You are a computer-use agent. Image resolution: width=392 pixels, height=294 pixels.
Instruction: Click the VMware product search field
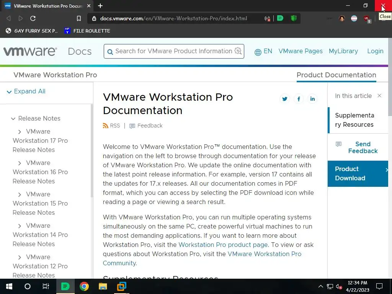pyautogui.click(x=174, y=51)
